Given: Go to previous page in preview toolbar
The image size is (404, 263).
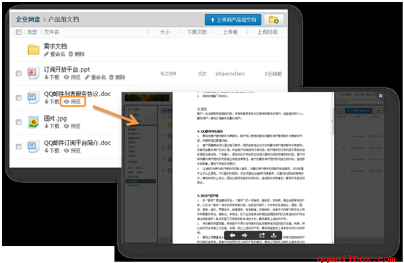Looking at the screenshot, I should click(232, 235).
